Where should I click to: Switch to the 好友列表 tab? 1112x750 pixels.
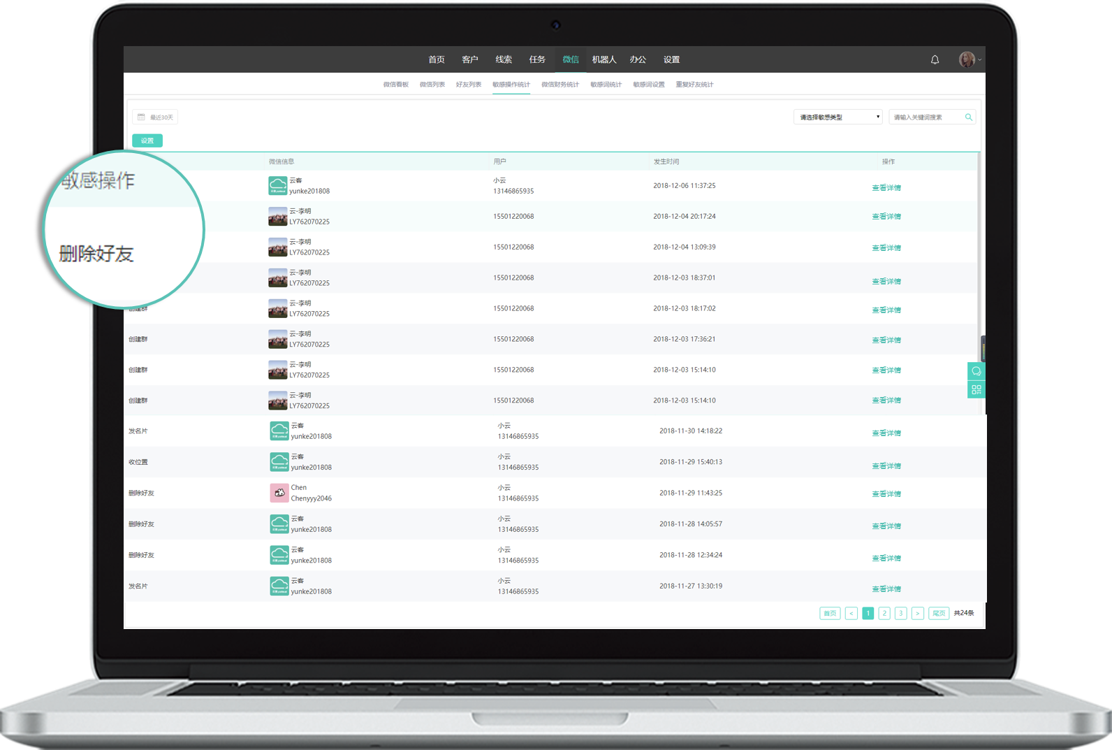[469, 85]
